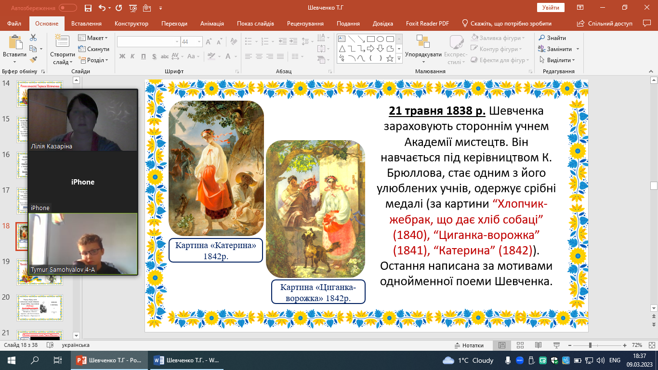Click the Zoom icon in system tray

(520, 360)
